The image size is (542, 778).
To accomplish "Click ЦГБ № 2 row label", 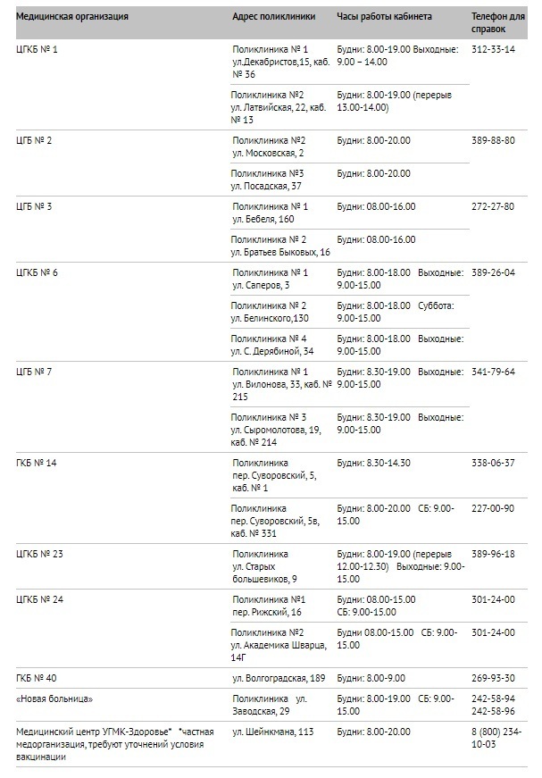I will (34, 140).
